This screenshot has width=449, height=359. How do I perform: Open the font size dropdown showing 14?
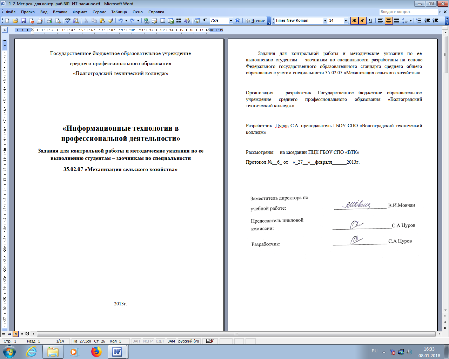coord(346,21)
